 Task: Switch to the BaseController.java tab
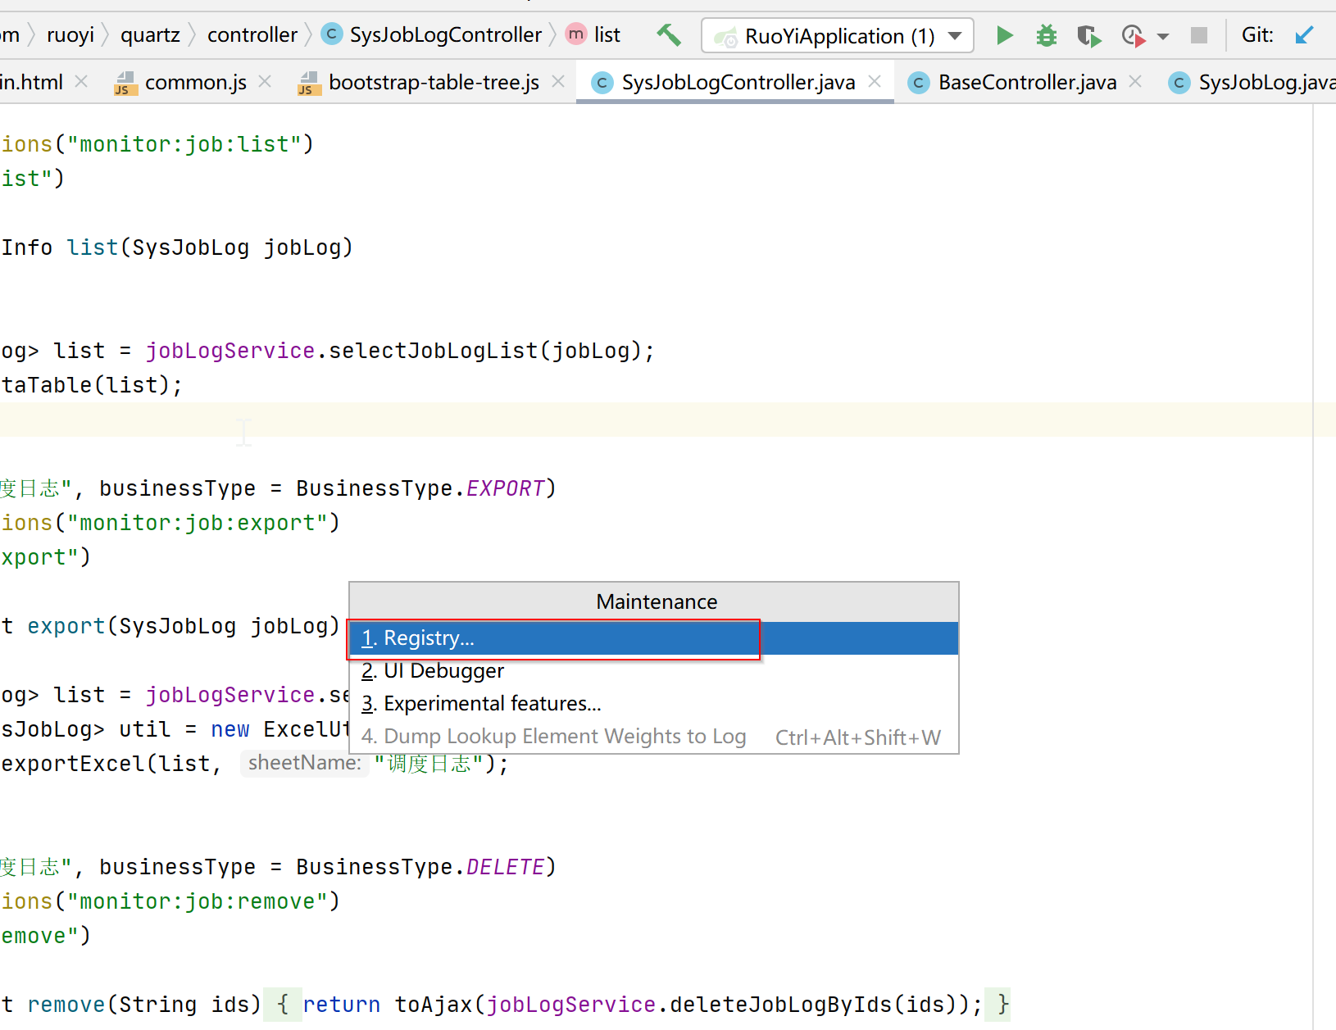1028,82
